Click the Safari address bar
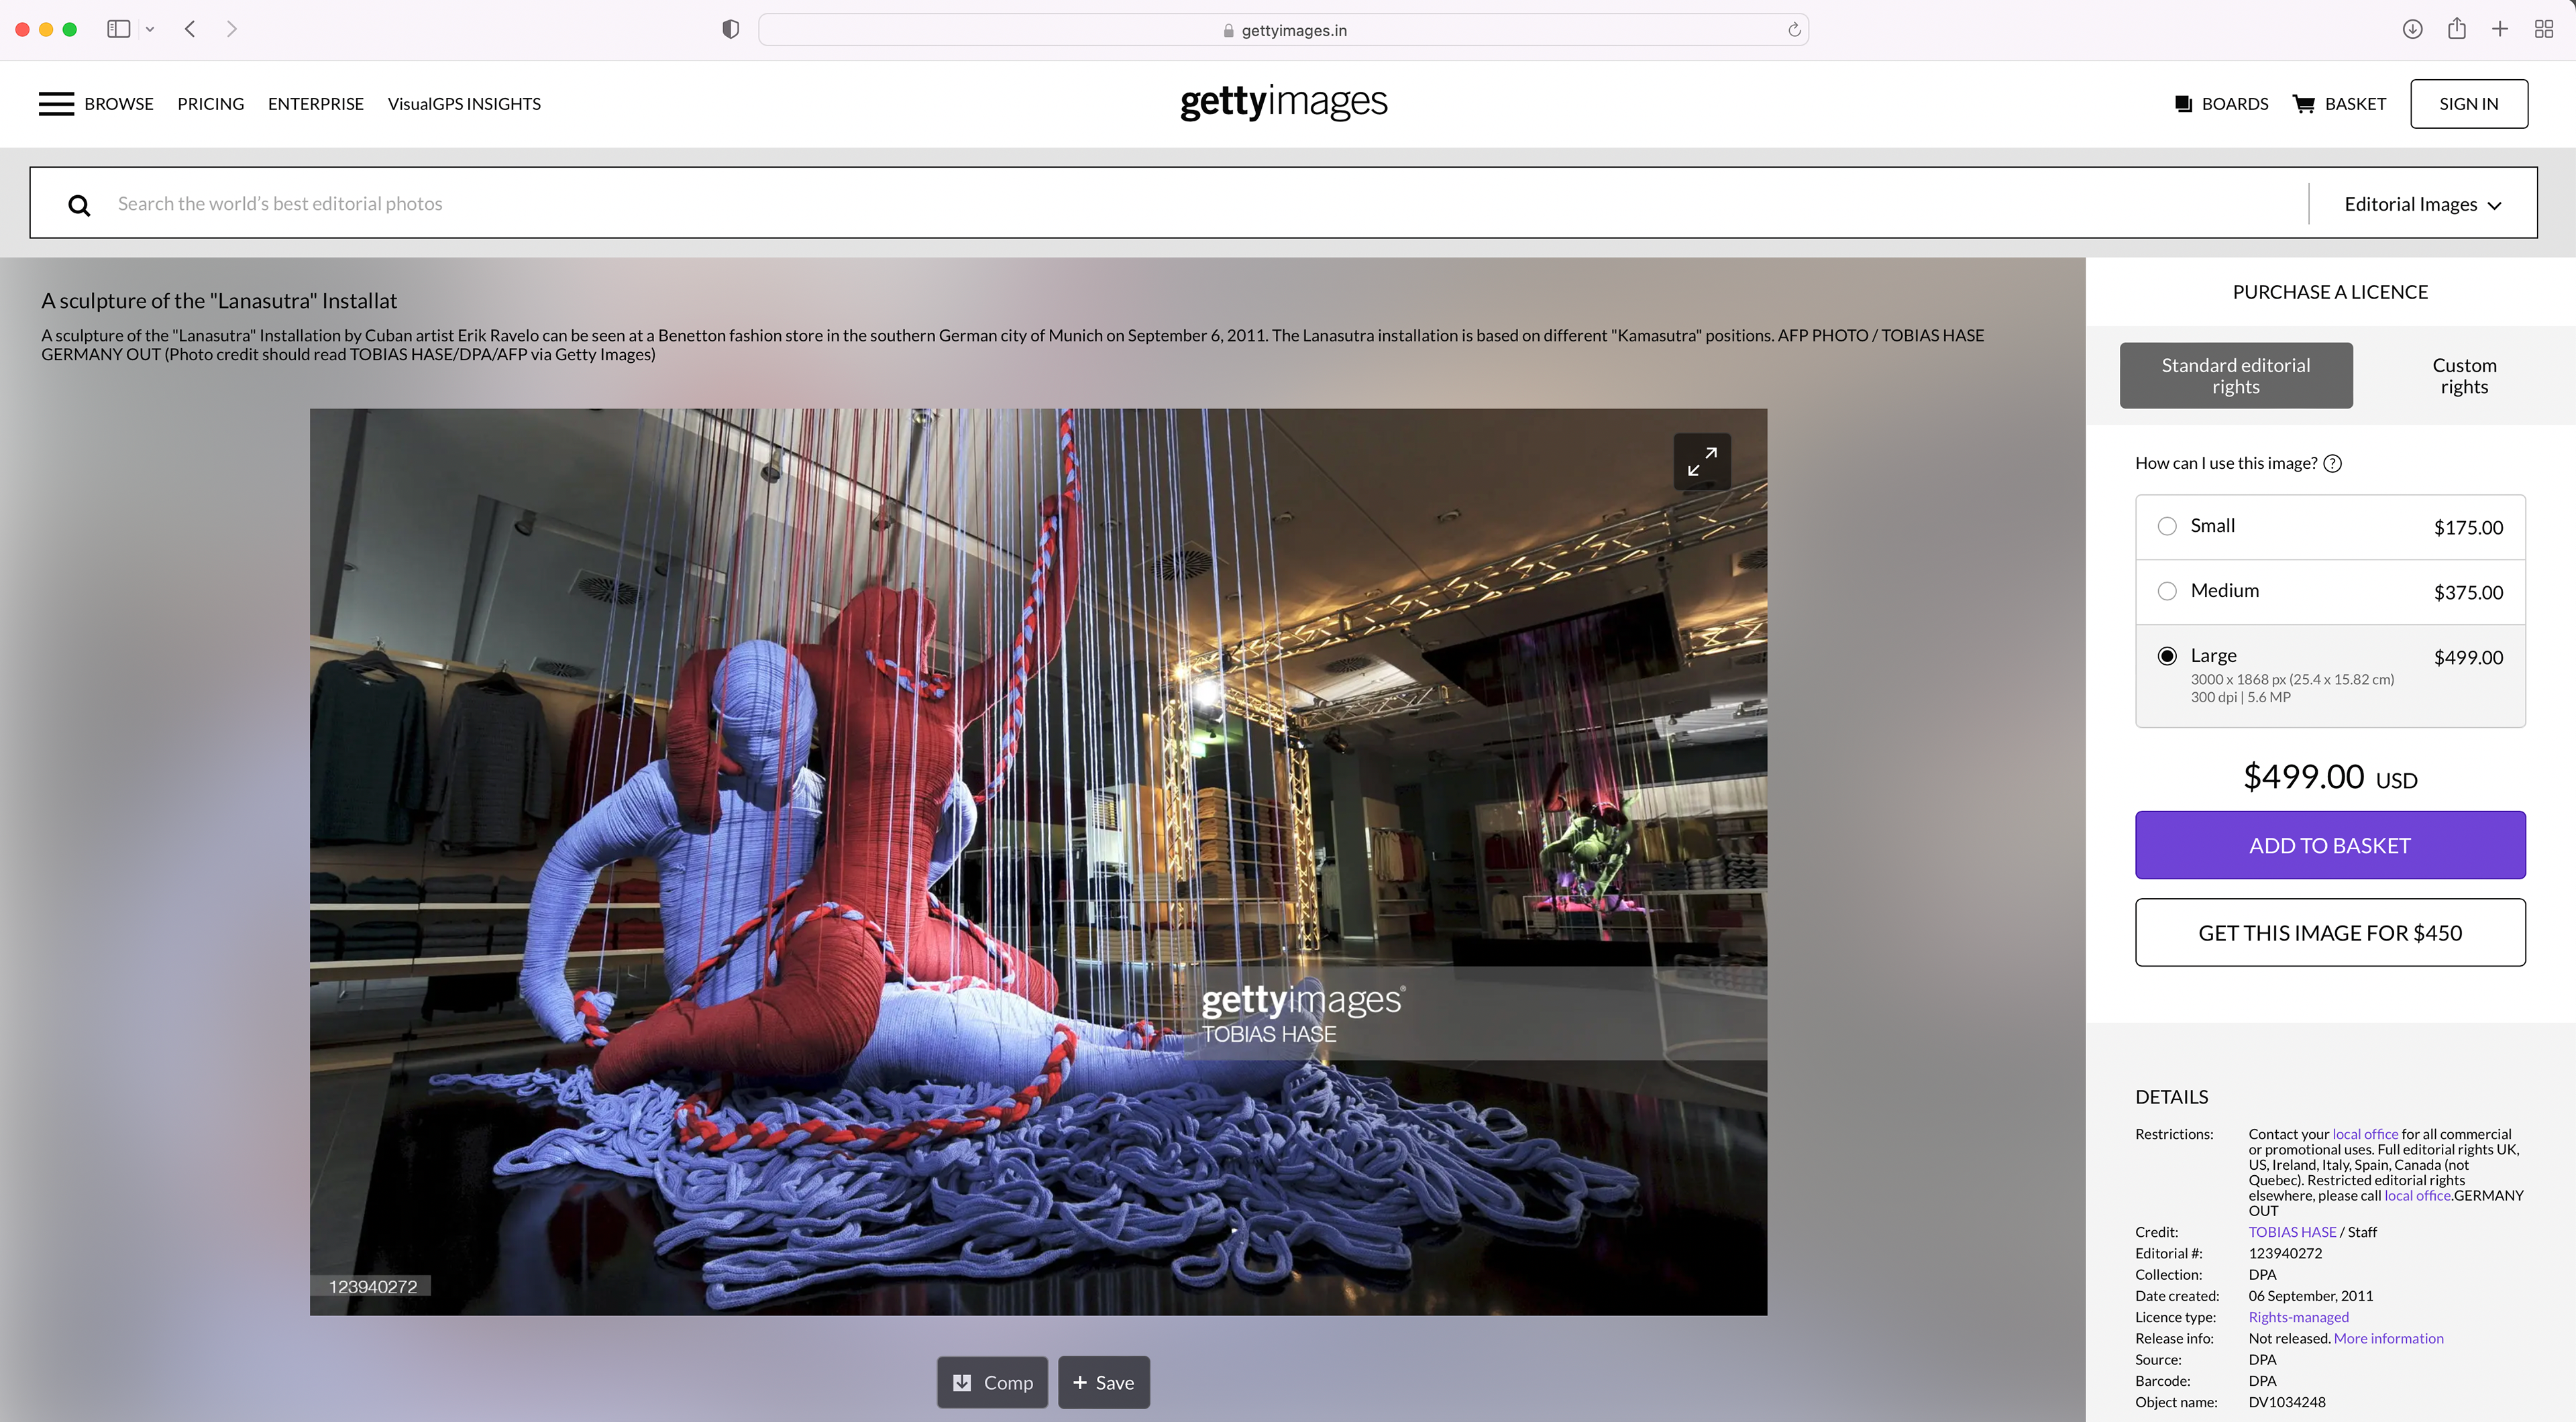2576x1422 pixels. coord(1284,30)
